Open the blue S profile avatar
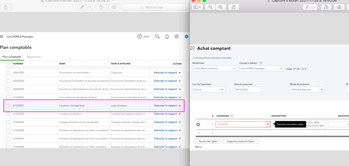 [186, 36]
